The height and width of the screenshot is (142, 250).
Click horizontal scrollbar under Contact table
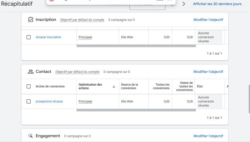(x=136, y=110)
